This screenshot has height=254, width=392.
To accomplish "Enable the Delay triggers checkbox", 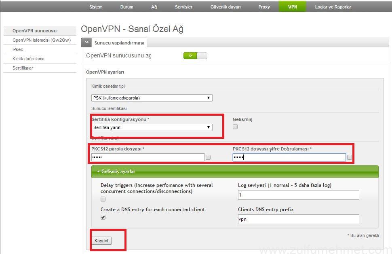I will pyautogui.click(x=103, y=199).
